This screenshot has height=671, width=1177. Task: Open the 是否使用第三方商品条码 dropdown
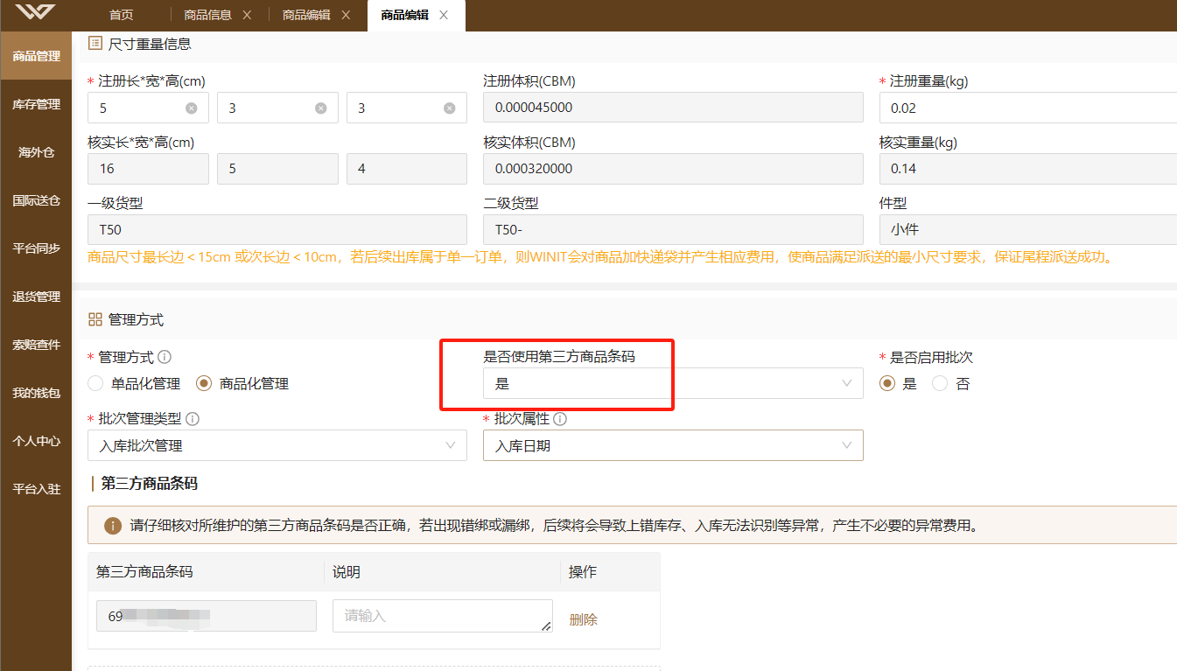673,383
